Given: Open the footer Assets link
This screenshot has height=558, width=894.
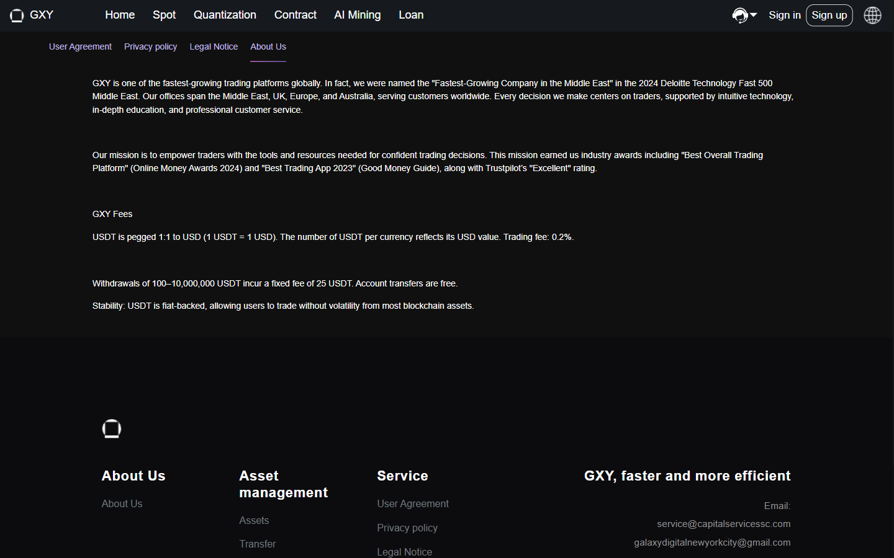Looking at the screenshot, I should point(254,520).
